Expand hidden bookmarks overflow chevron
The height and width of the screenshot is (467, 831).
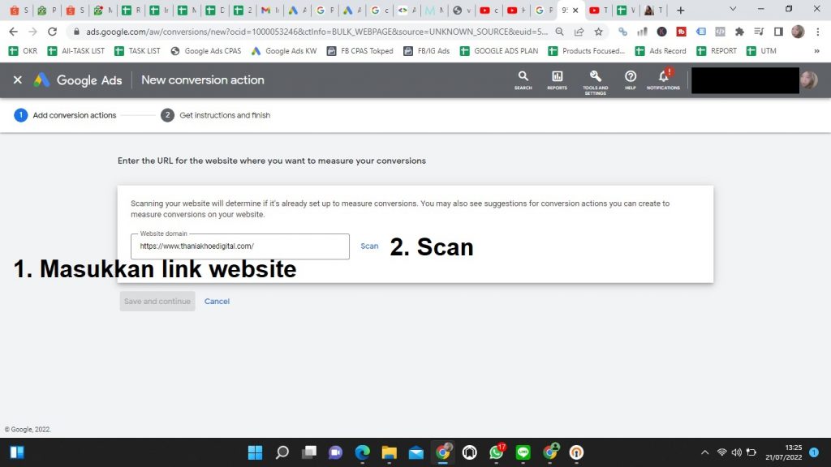816,51
